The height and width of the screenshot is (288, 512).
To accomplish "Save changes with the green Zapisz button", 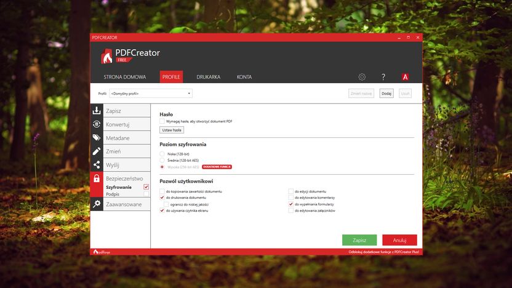I will click(359, 240).
